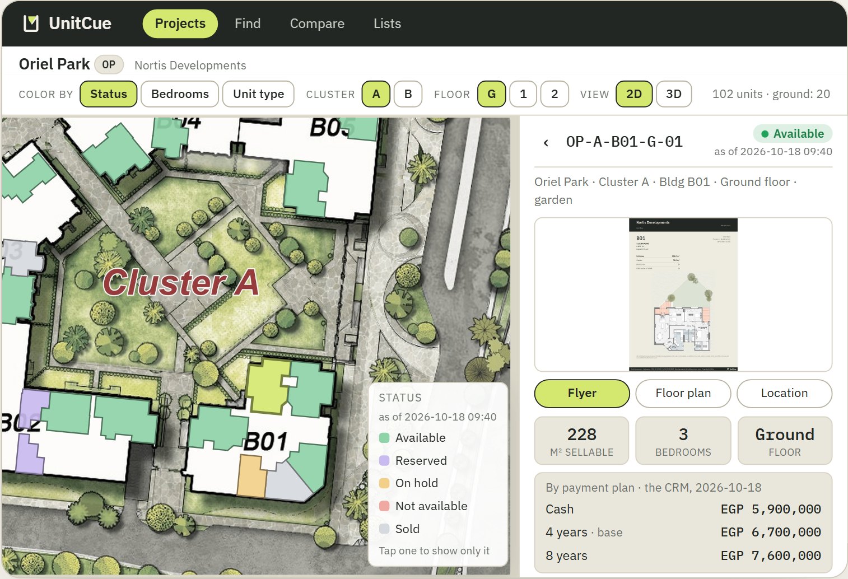Click the OP project badge
Image resolution: width=848 pixels, height=579 pixels.
point(109,64)
